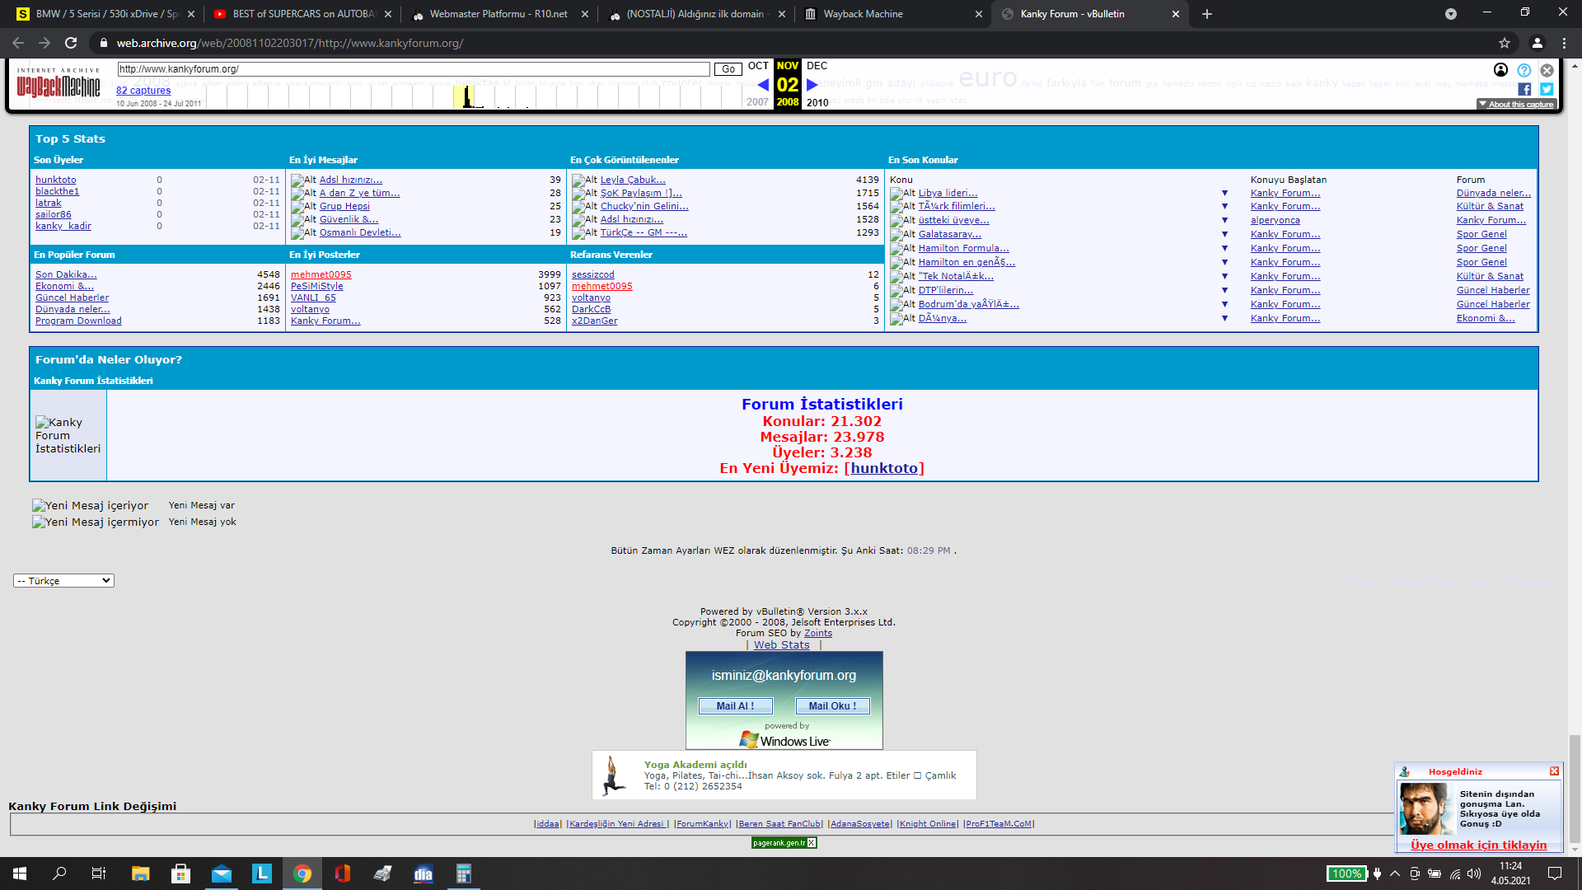Show hidden system tray icons

coord(1395,874)
